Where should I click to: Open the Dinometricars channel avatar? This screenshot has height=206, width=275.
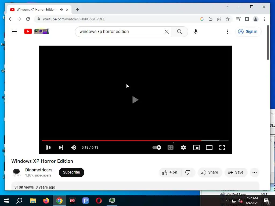click(16, 172)
